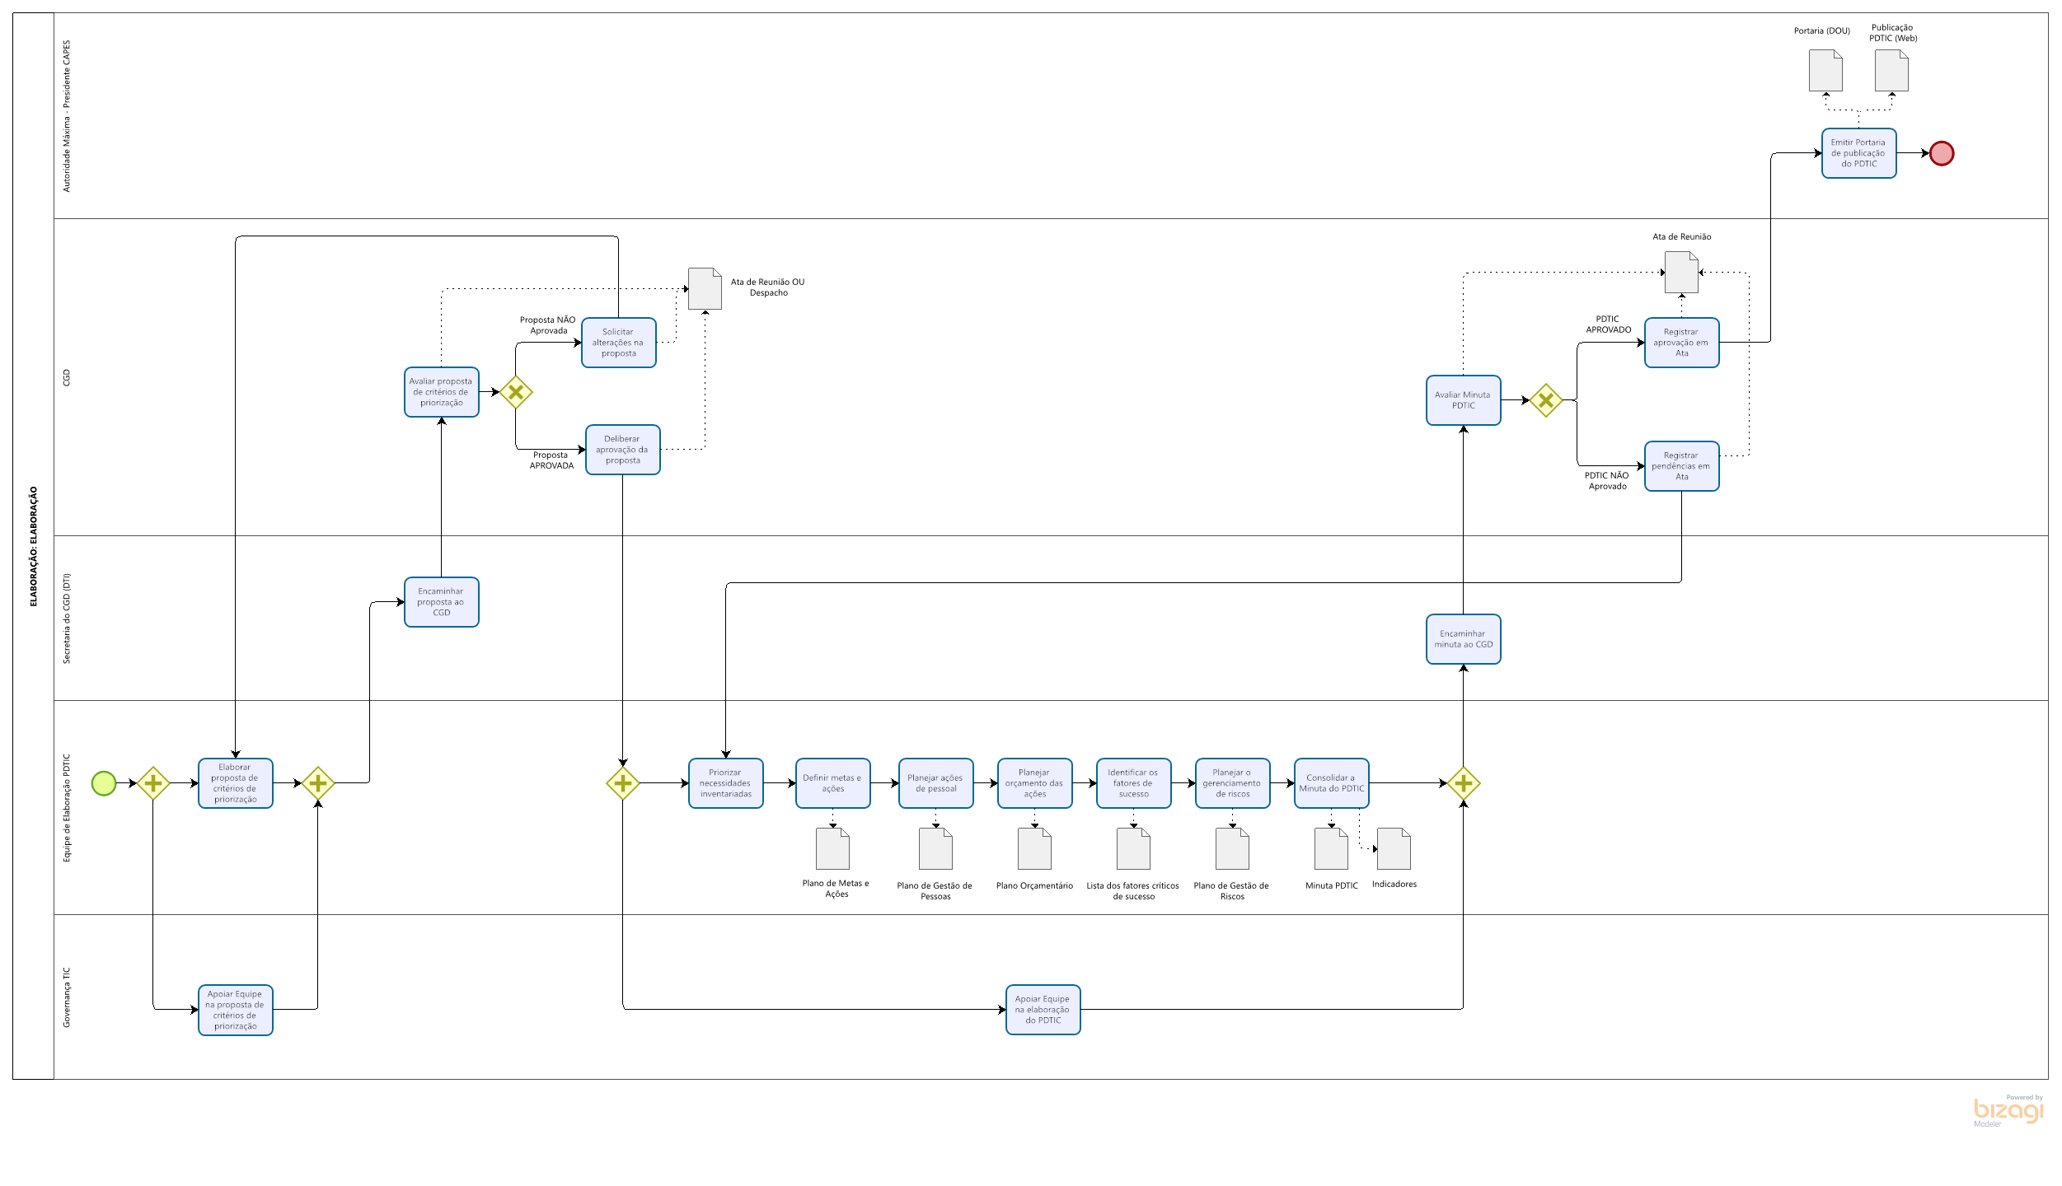
Task: Click the Registrar pendências em Ata task
Action: [x=1681, y=466]
